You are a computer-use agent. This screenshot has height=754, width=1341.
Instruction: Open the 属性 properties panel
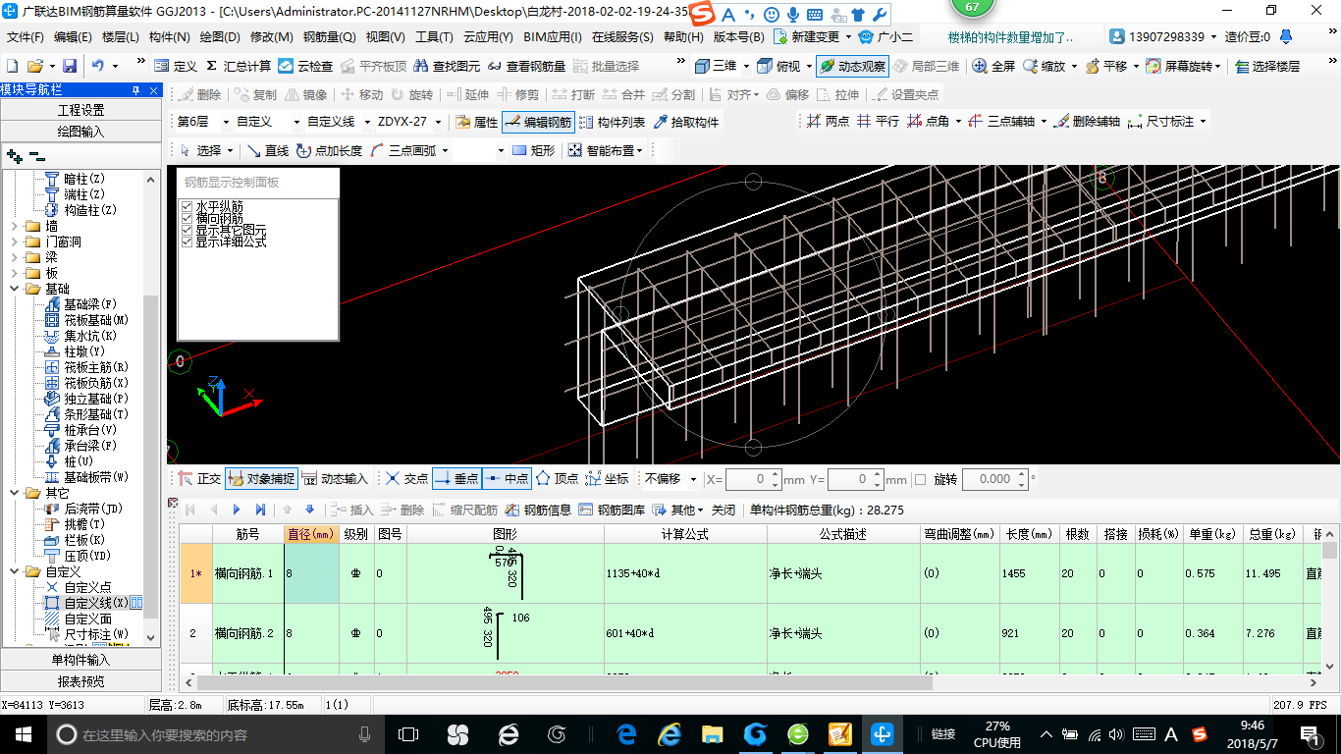(477, 122)
